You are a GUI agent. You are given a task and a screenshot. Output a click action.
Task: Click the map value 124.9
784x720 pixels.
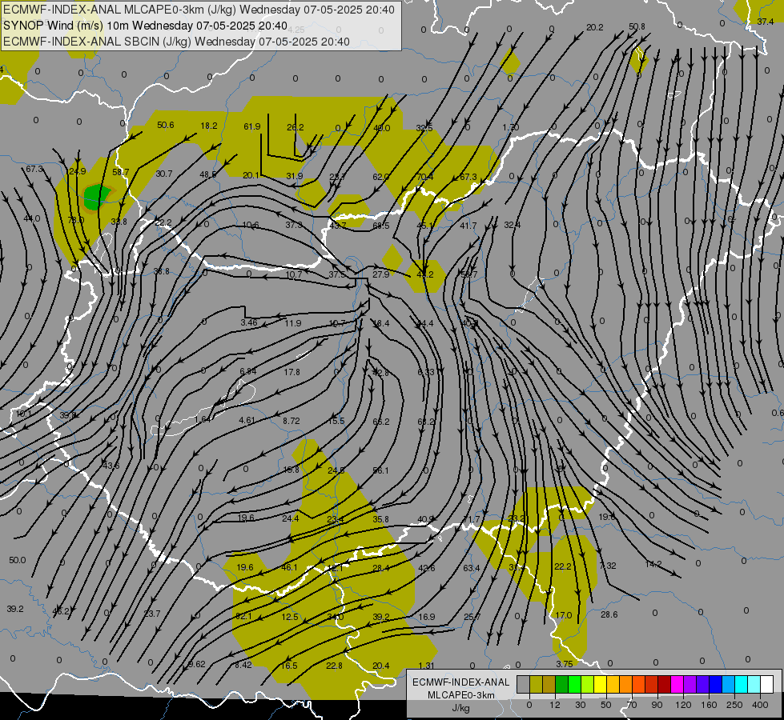(75, 171)
